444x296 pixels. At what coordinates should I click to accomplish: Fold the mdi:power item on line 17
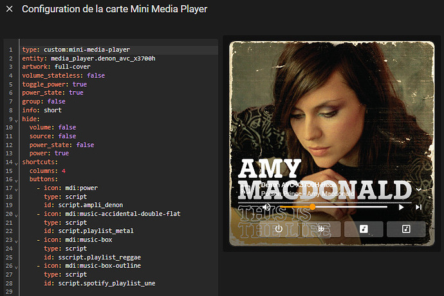pyautogui.click(x=16, y=189)
